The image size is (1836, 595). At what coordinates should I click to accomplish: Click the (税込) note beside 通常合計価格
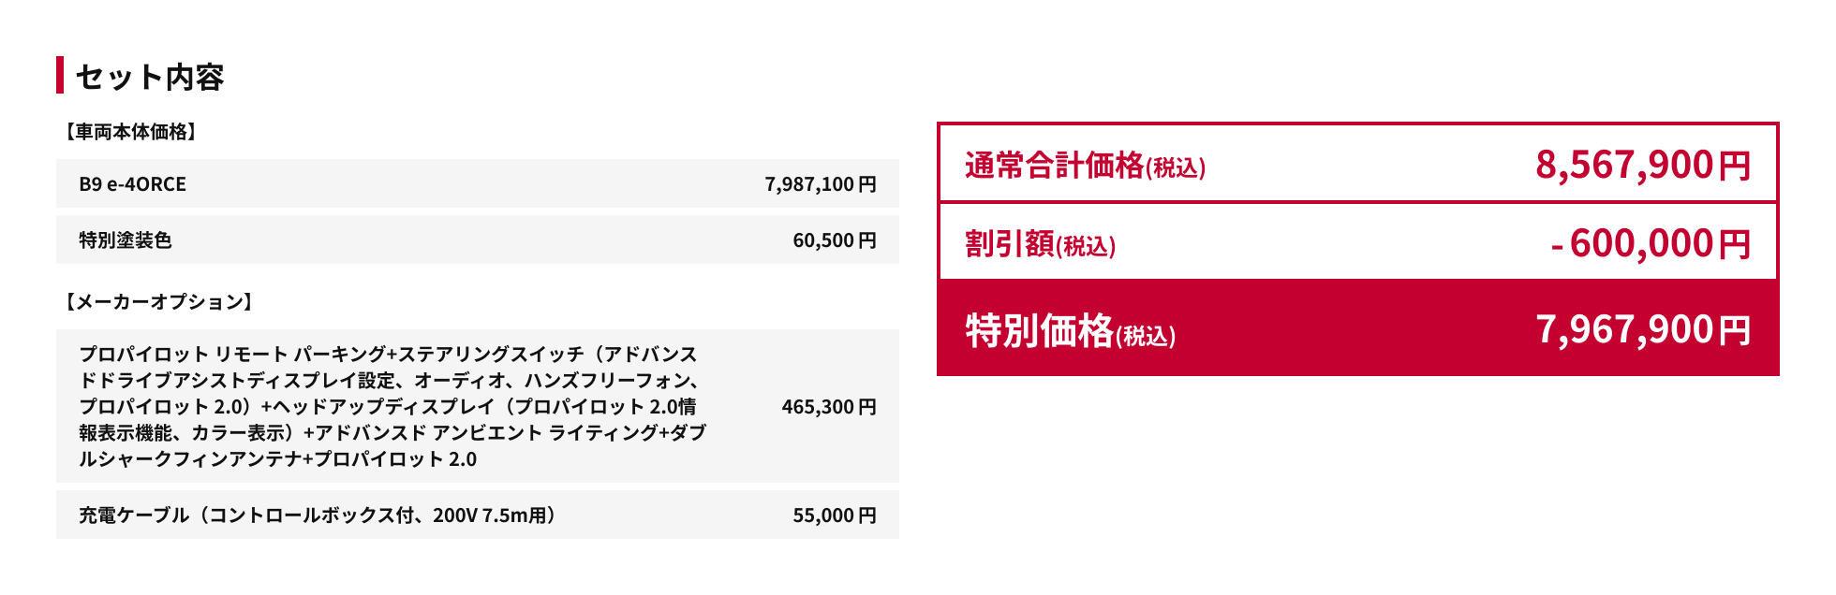tap(1176, 168)
